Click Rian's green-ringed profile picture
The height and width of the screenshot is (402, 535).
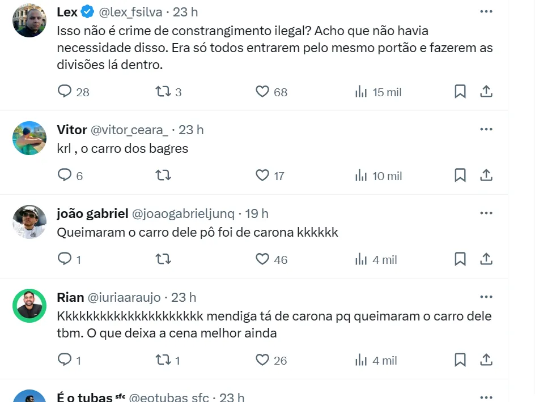29,306
